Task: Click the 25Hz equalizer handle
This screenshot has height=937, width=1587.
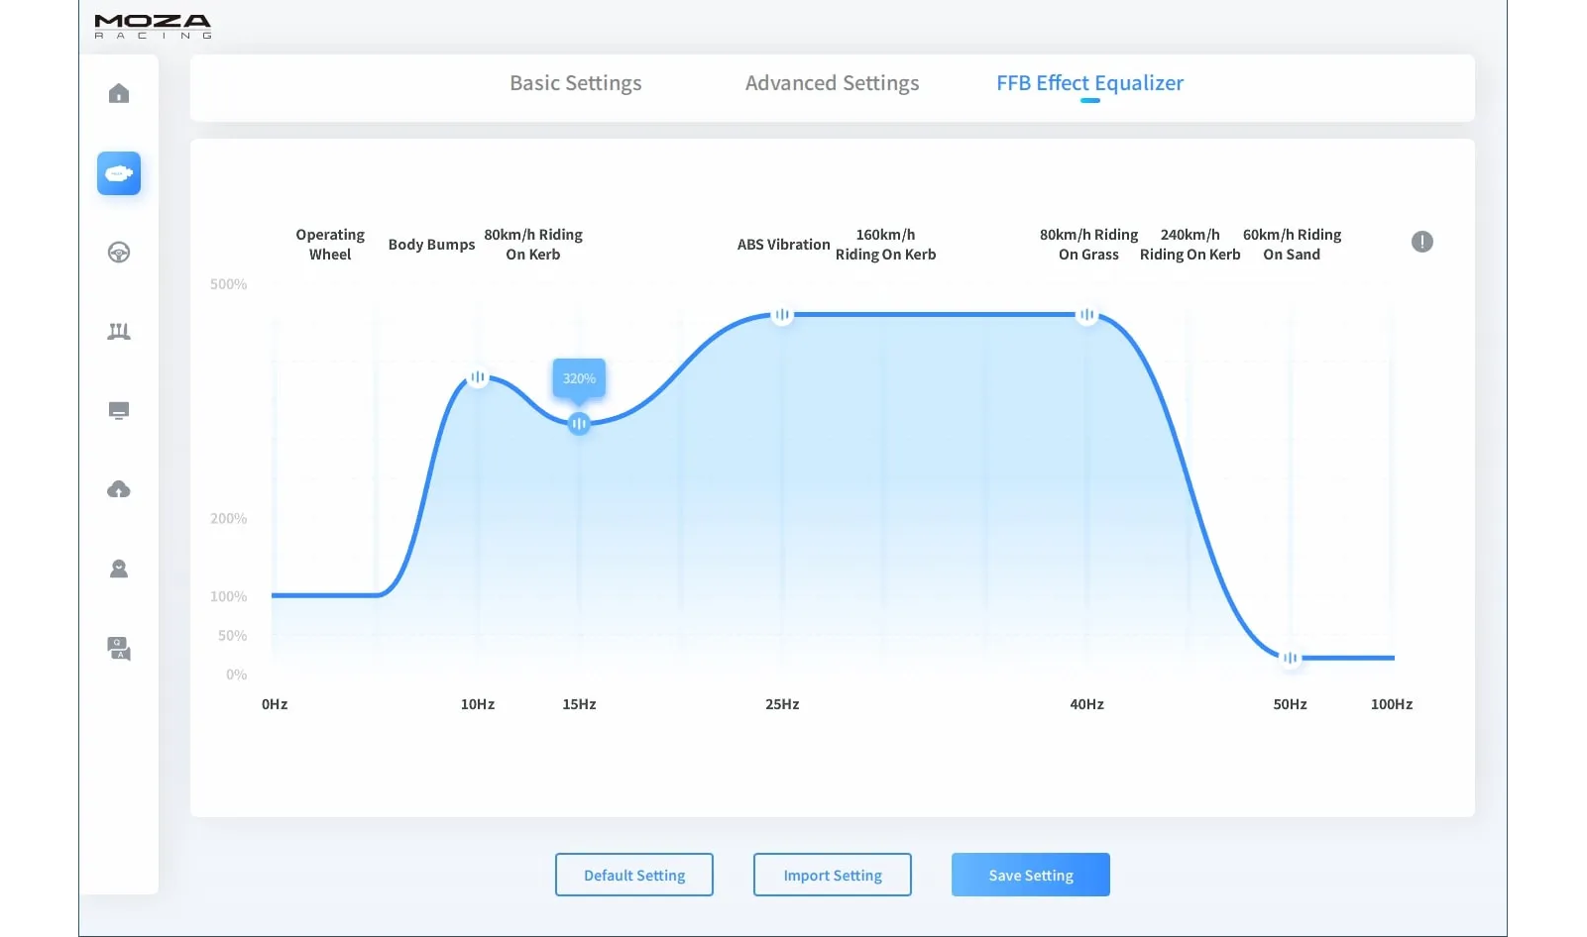Action: coord(782,315)
